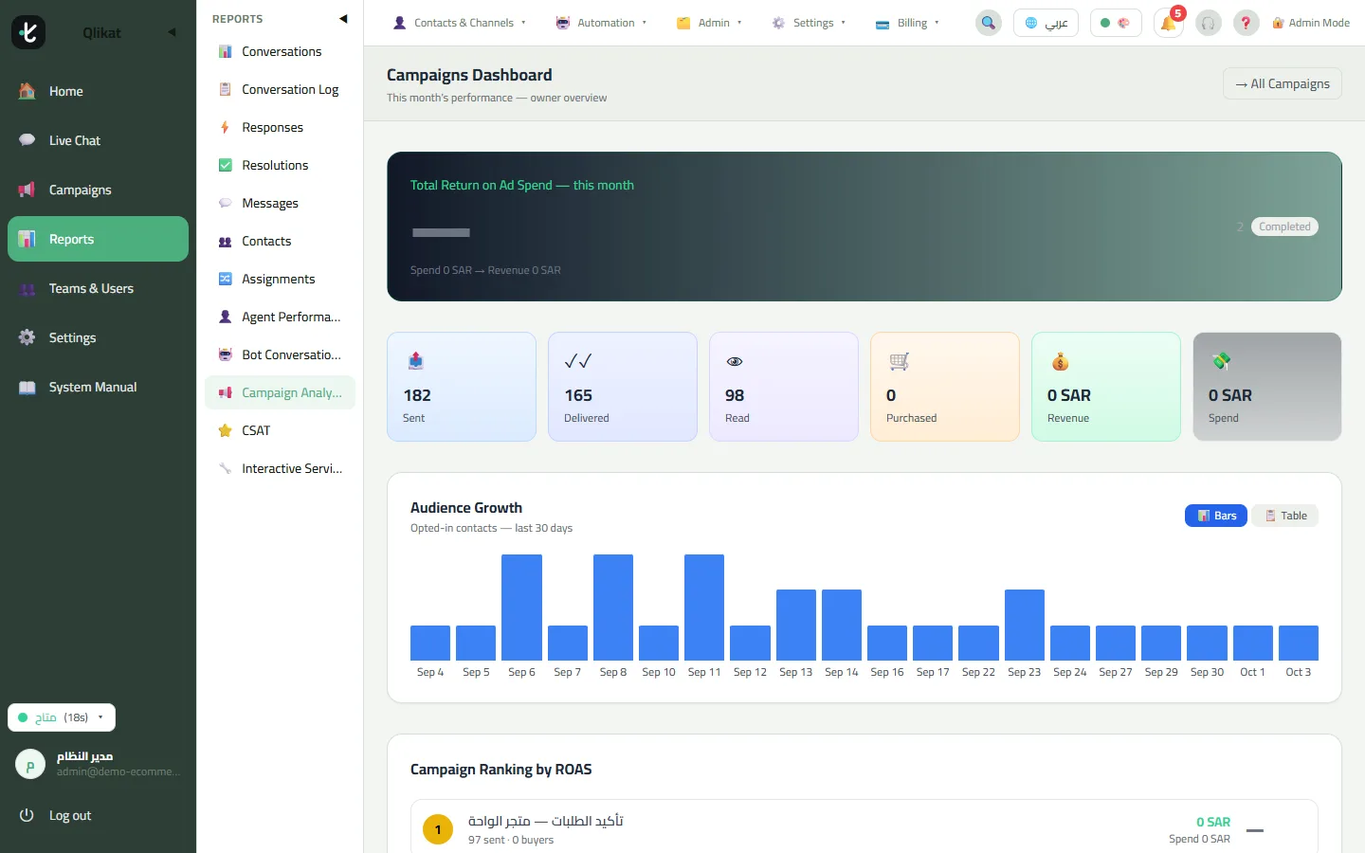The width and height of the screenshot is (1365, 853).
Task: Click the Sep 11 bar in Audience Growth chart
Action: click(704, 608)
